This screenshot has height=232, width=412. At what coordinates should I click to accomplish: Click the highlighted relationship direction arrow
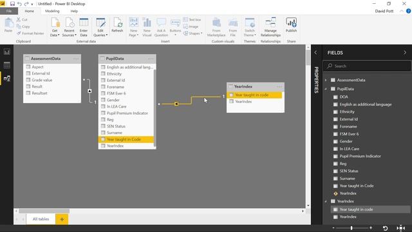176,104
